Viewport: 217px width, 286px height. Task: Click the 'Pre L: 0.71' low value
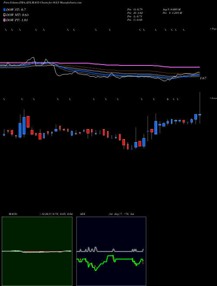(135, 16)
